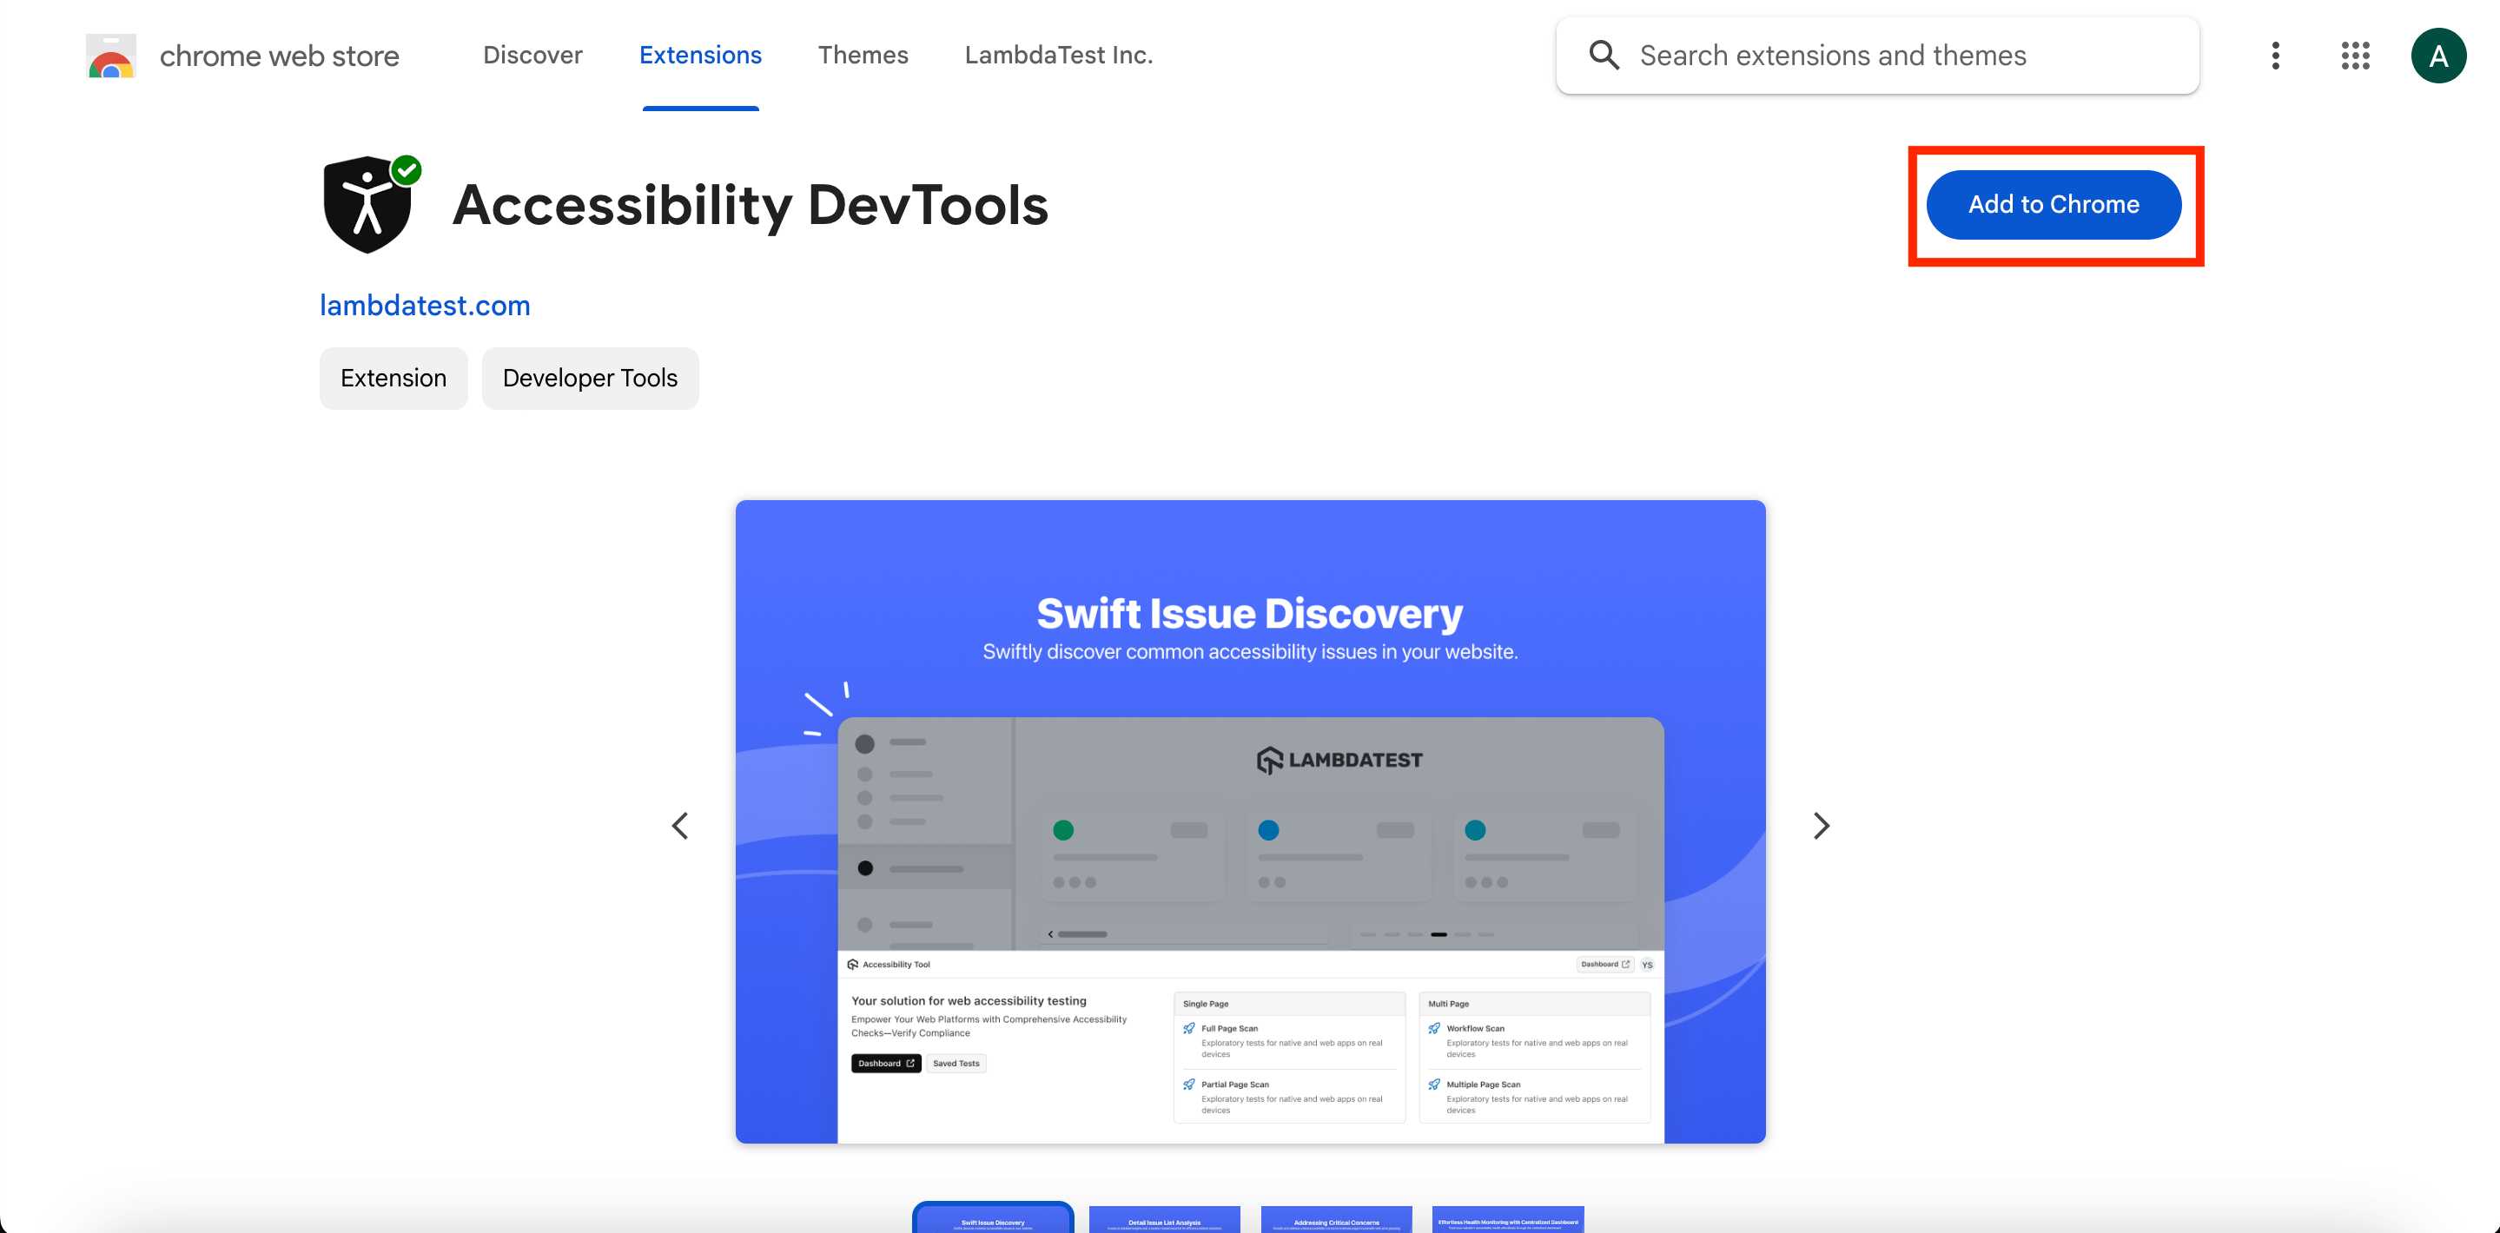Viewport: 2500px width, 1233px height.
Task: Click the Add to Chrome button
Action: pyautogui.click(x=2054, y=205)
